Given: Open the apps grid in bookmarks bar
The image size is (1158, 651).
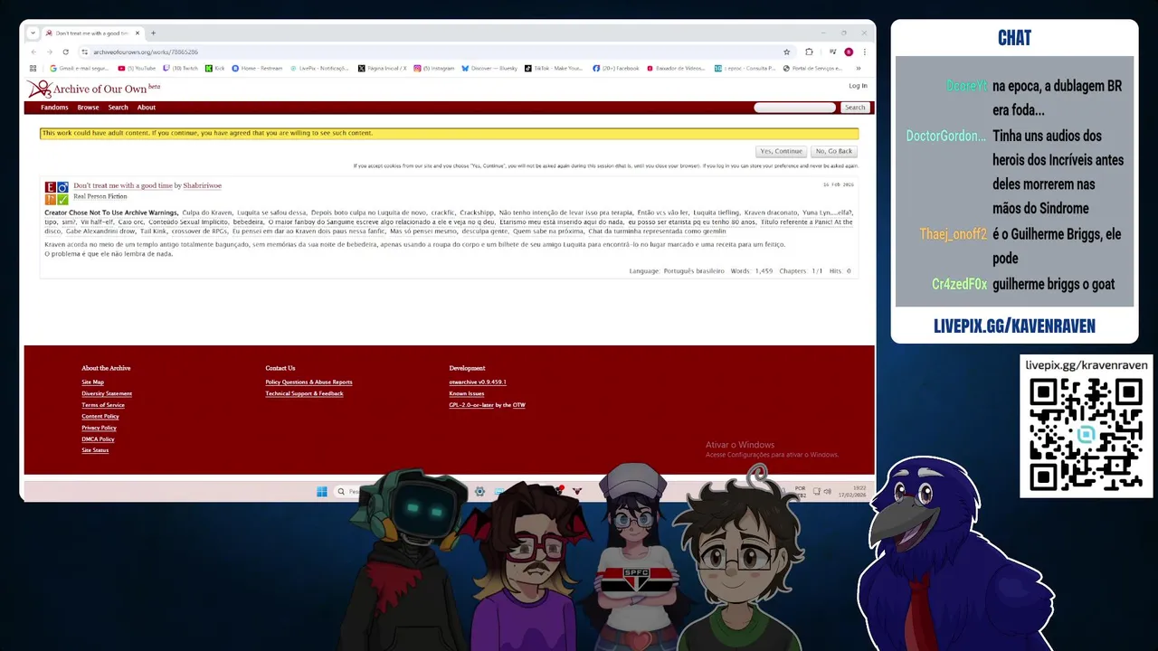Looking at the screenshot, I should [x=33, y=68].
